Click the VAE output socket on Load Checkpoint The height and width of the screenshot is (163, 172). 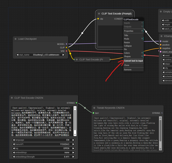pyautogui.click(x=67, y=51)
